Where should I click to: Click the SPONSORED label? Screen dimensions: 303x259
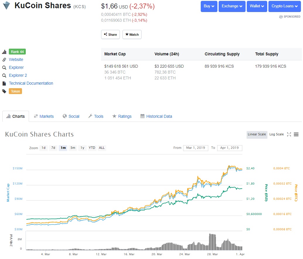(292, 17)
